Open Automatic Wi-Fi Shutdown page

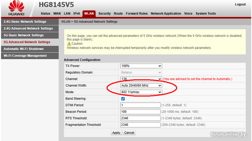pyautogui.click(x=30, y=49)
